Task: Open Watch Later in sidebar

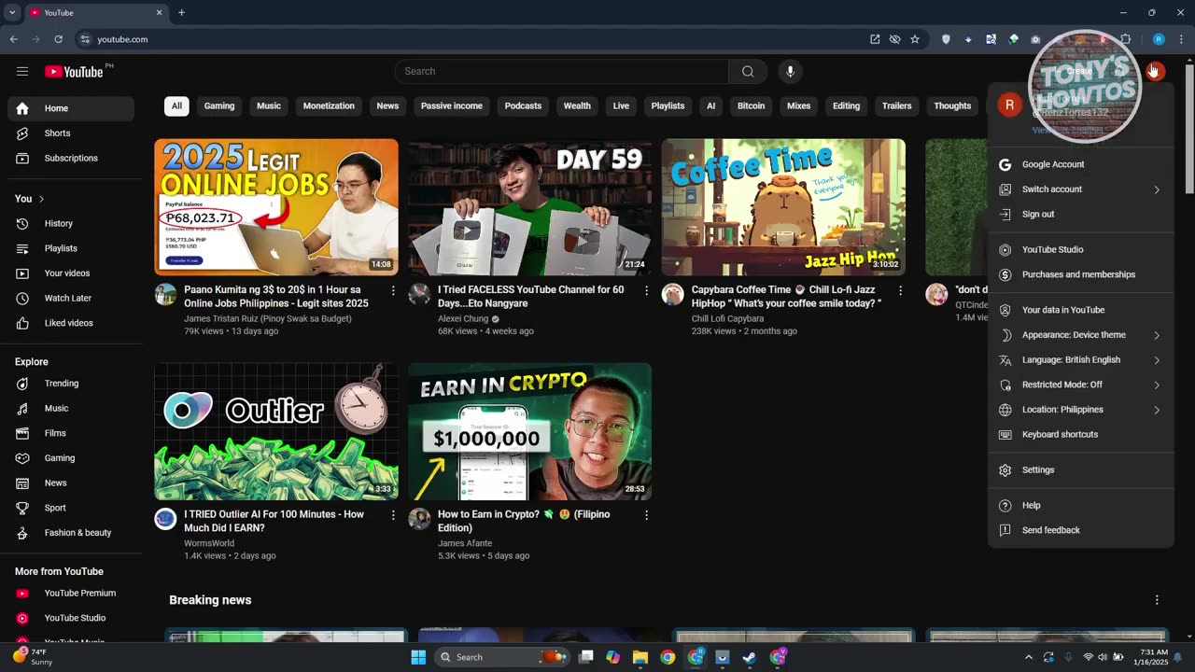Action: click(x=71, y=298)
